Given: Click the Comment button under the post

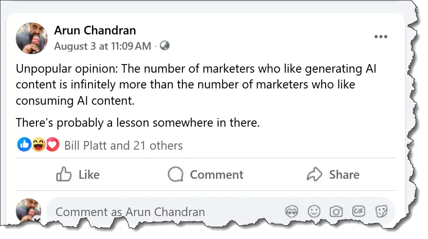Looking at the screenshot, I should pyautogui.click(x=206, y=175).
